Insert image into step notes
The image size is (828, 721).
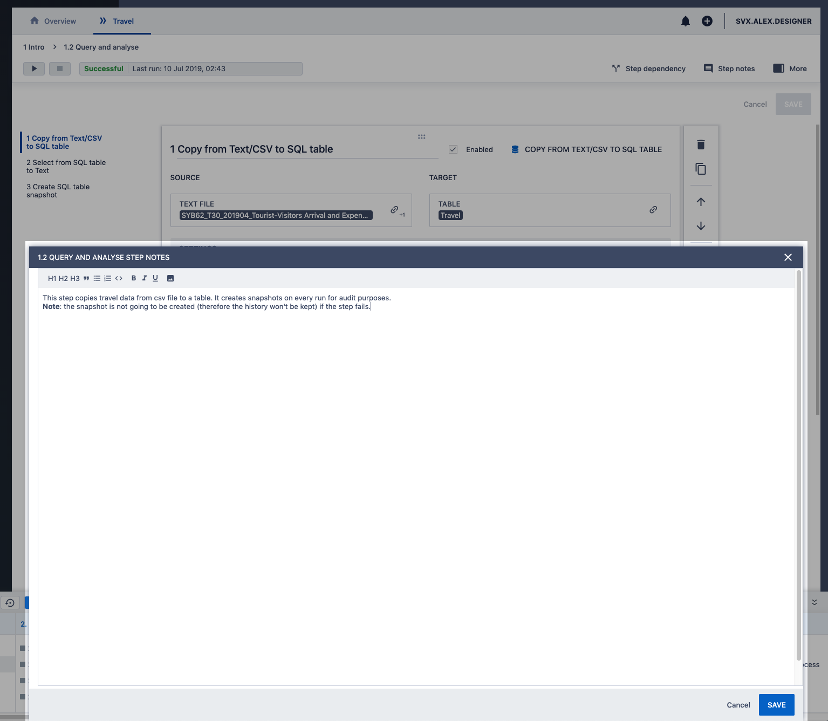(170, 278)
